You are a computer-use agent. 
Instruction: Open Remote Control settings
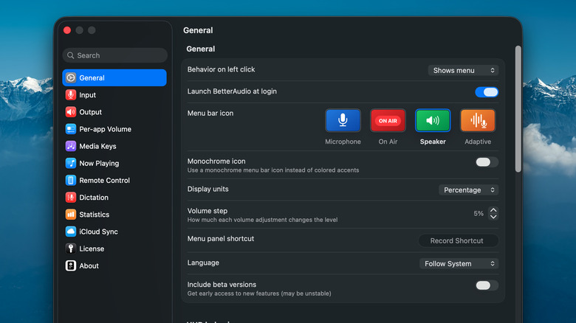coord(114,180)
